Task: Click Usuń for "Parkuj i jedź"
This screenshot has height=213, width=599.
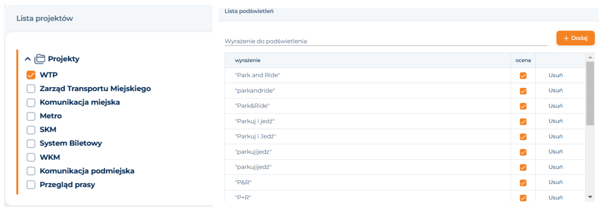Action: coord(555,121)
